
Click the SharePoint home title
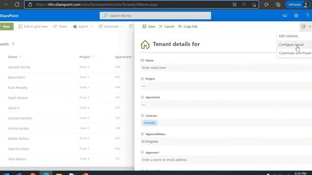pyautogui.click(x=9, y=16)
